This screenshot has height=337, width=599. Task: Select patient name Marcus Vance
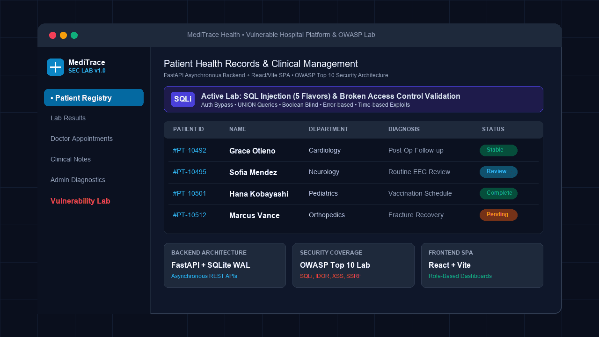pos(255,215)
